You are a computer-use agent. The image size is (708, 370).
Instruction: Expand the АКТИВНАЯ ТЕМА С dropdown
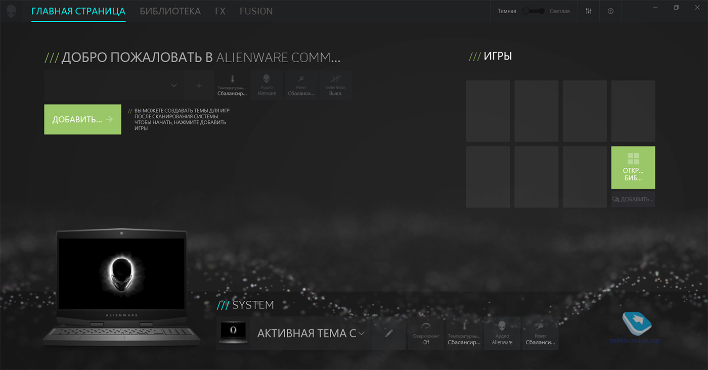[311, 333]
